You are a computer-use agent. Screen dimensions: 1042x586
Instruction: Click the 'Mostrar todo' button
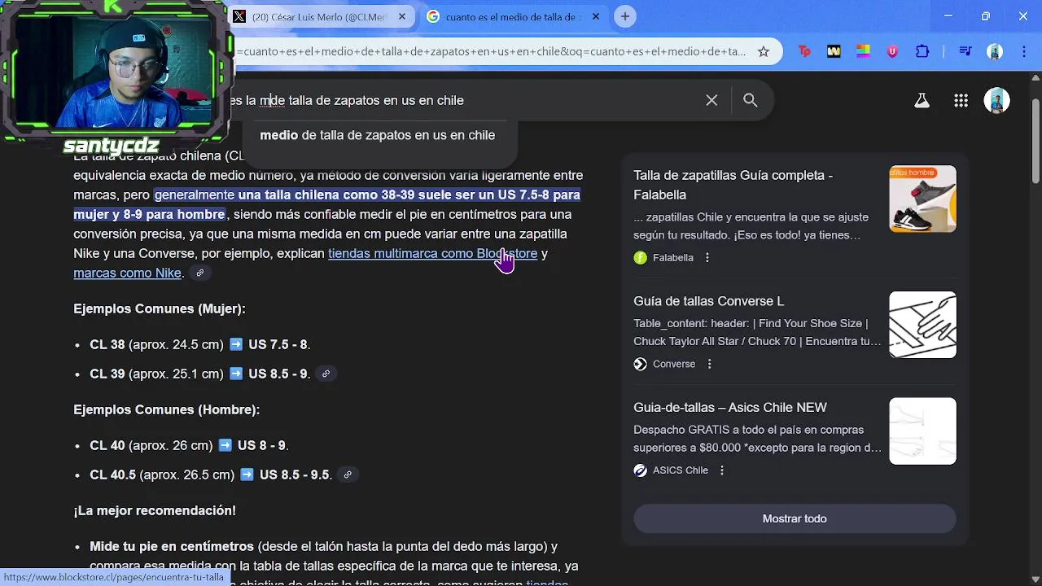795,518
